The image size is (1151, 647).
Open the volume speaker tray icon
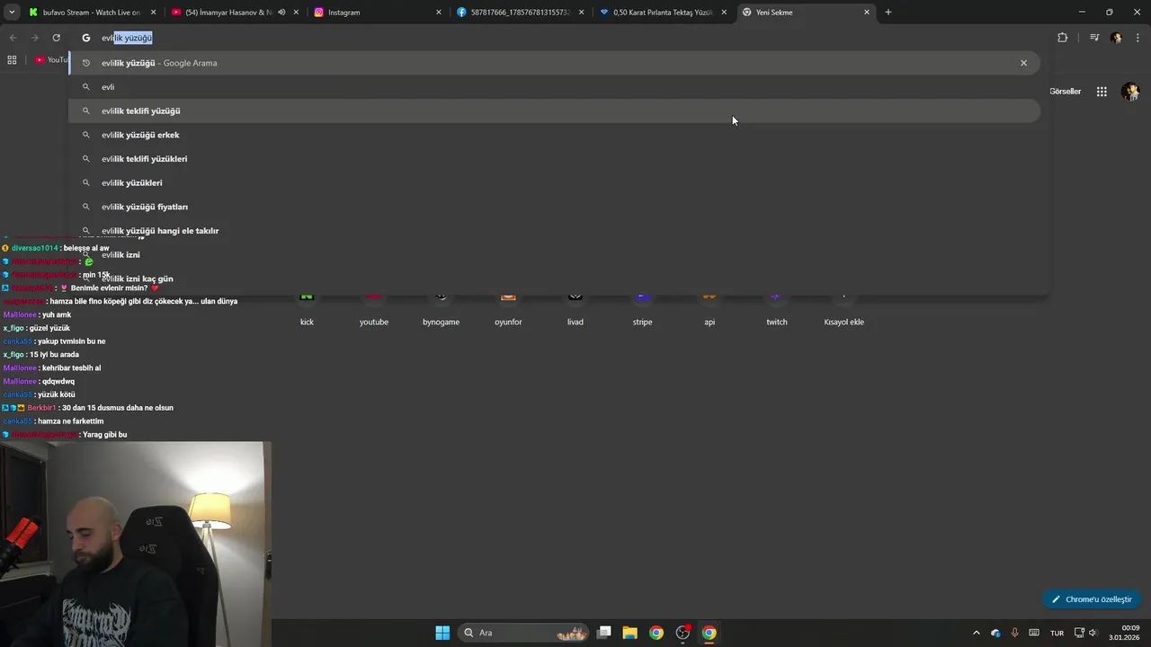click(1093, 633)
